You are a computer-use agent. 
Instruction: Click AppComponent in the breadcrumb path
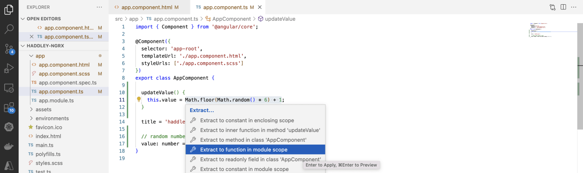click(x=231, y=19)
